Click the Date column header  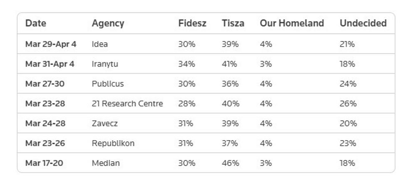coord(36,23)
